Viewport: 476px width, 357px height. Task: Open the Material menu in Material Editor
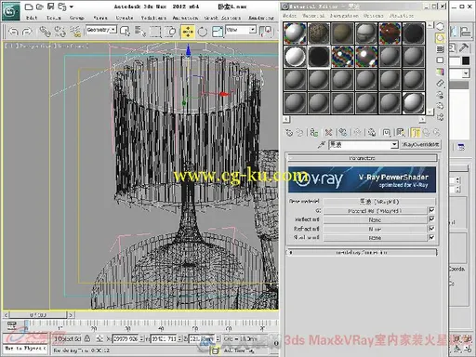(x=313, y=15)
